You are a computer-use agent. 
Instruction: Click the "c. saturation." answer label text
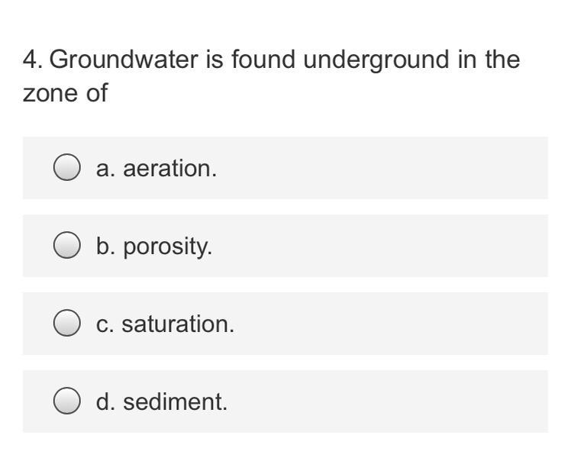[166, 324]
